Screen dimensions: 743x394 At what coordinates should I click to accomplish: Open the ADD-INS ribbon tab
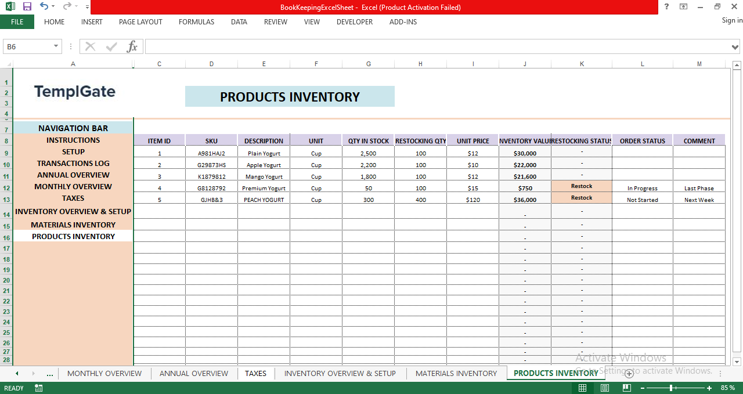(403, 22)
